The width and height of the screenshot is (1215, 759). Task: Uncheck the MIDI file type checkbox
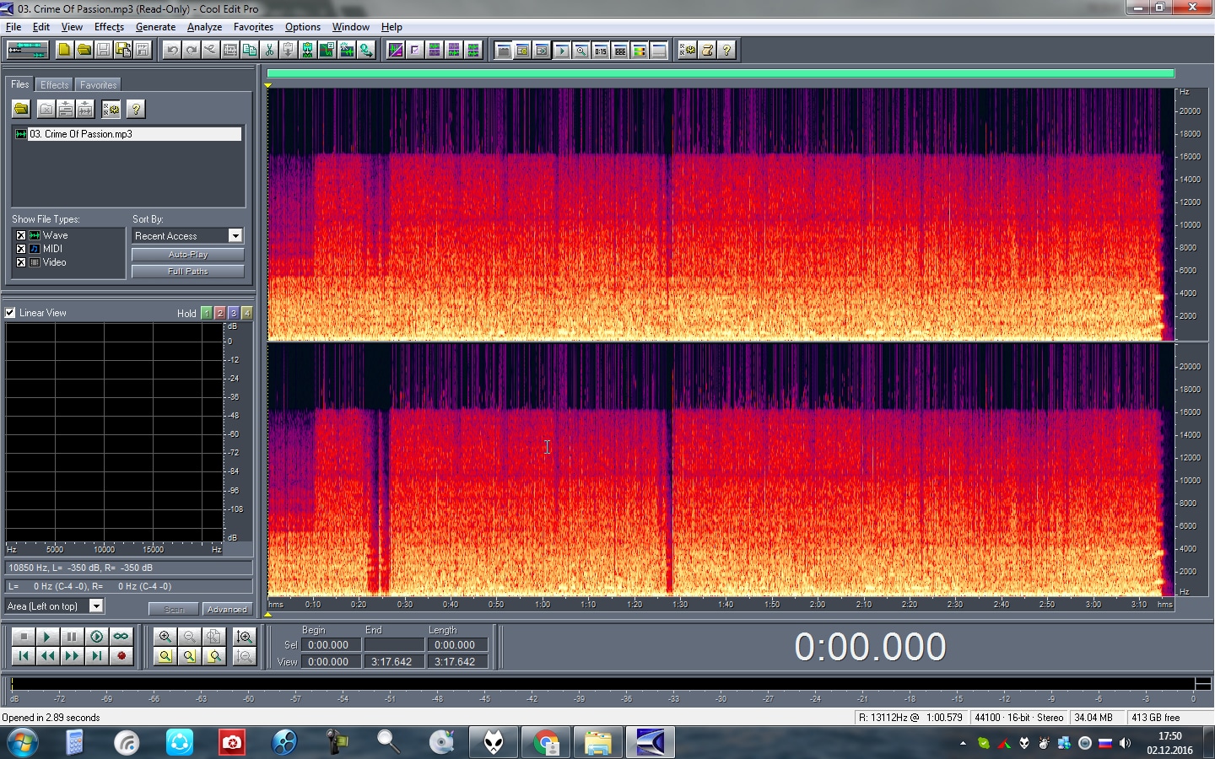tap(21, 249)
